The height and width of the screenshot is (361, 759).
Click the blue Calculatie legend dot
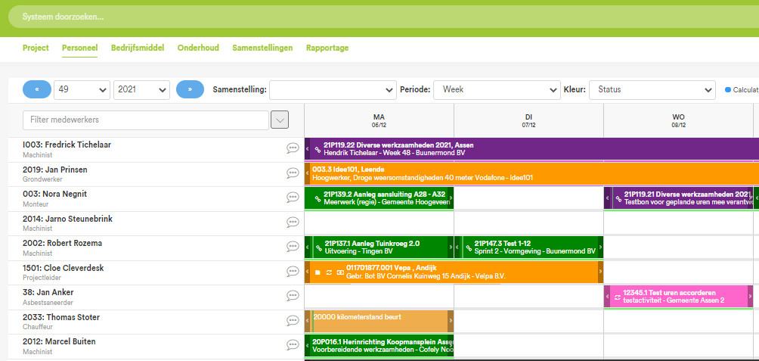728,89
